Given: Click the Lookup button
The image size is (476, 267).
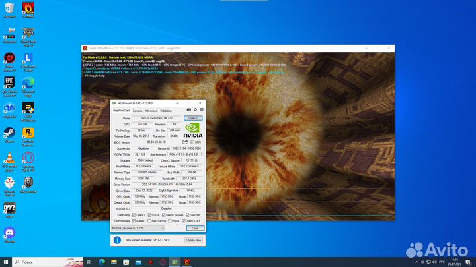Looking at the screenshot, I should [x=193, y=118].
